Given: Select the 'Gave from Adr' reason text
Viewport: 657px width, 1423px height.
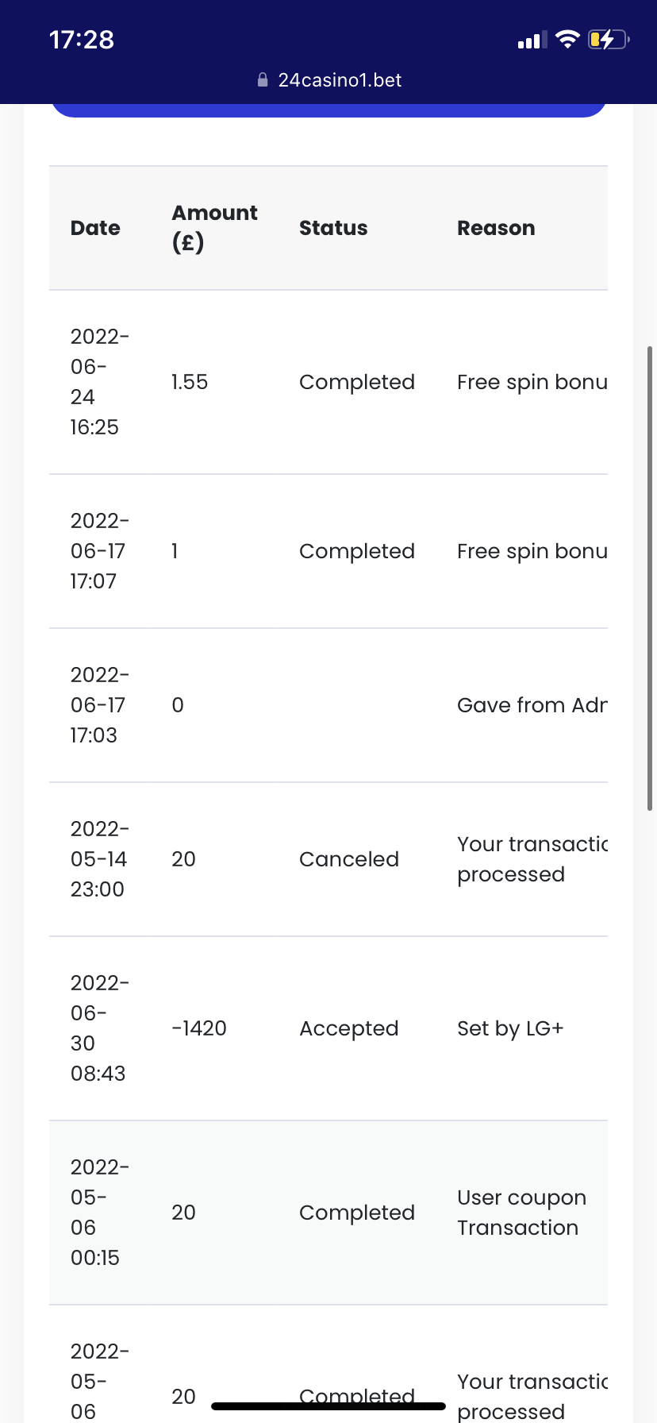Looking at the screenshot, I should (532, 705).
